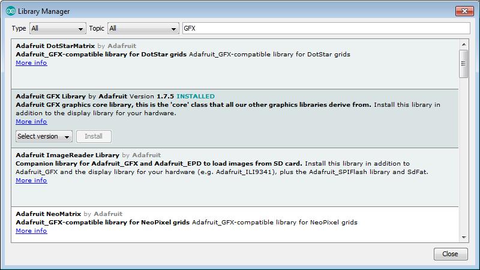Open the Type filter dropdown
The width and height of the screenshot is (480, 270).
pyautogui.click(x=58, y=28)
